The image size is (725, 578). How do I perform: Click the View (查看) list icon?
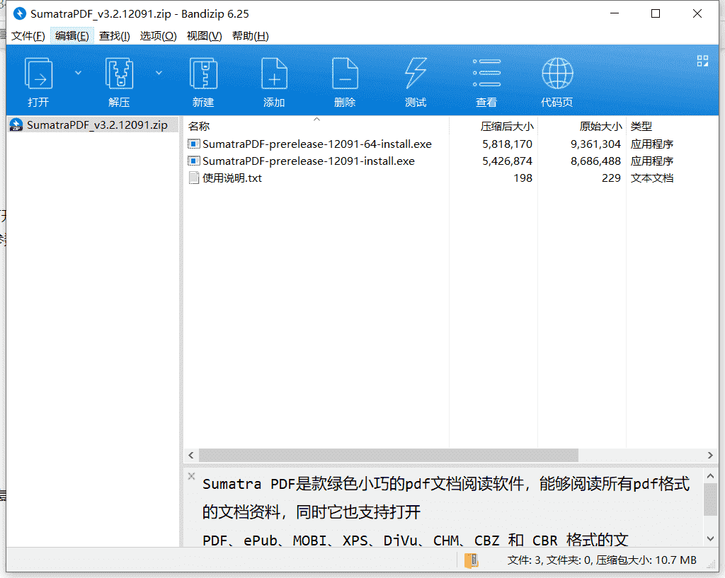pyautogui.click(x=486, y=74)
